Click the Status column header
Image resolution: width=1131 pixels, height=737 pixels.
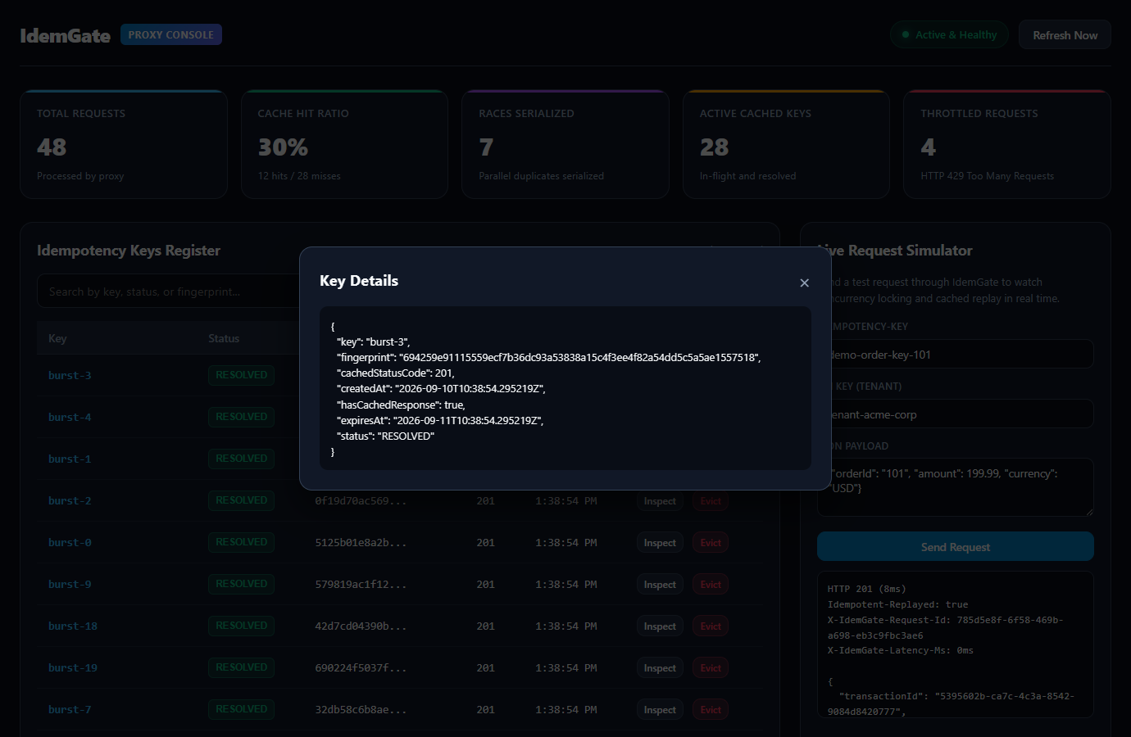pos(224,338)
